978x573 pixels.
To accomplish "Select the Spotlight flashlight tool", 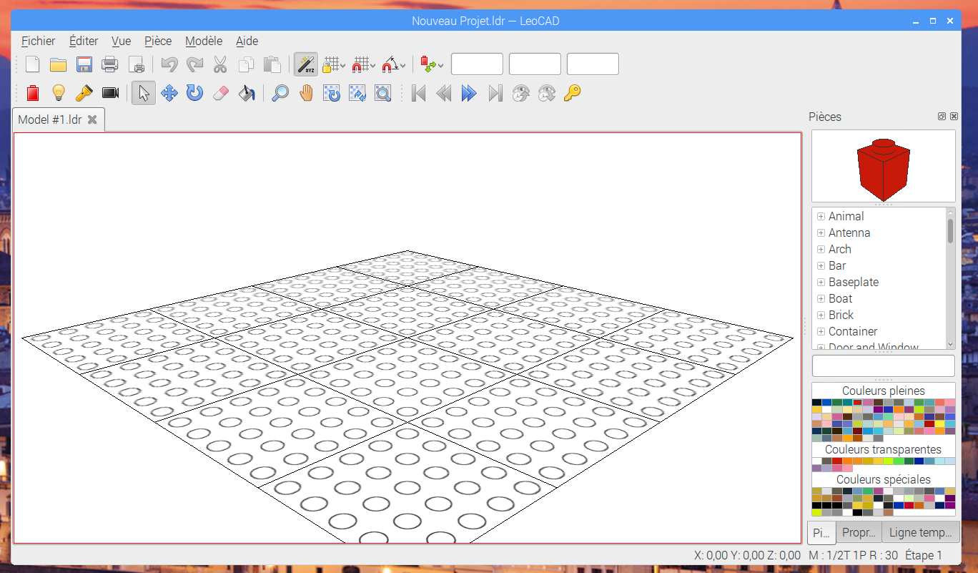I will [84, 93].
